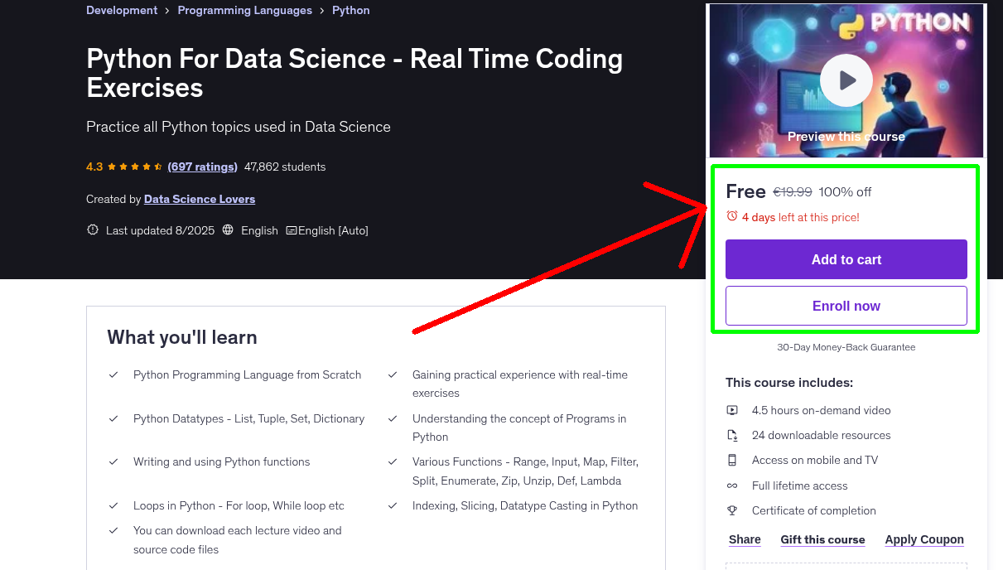Click the downloadable resources icon
The height and width of the screenshot is (570, 1003).
(732, 435)
